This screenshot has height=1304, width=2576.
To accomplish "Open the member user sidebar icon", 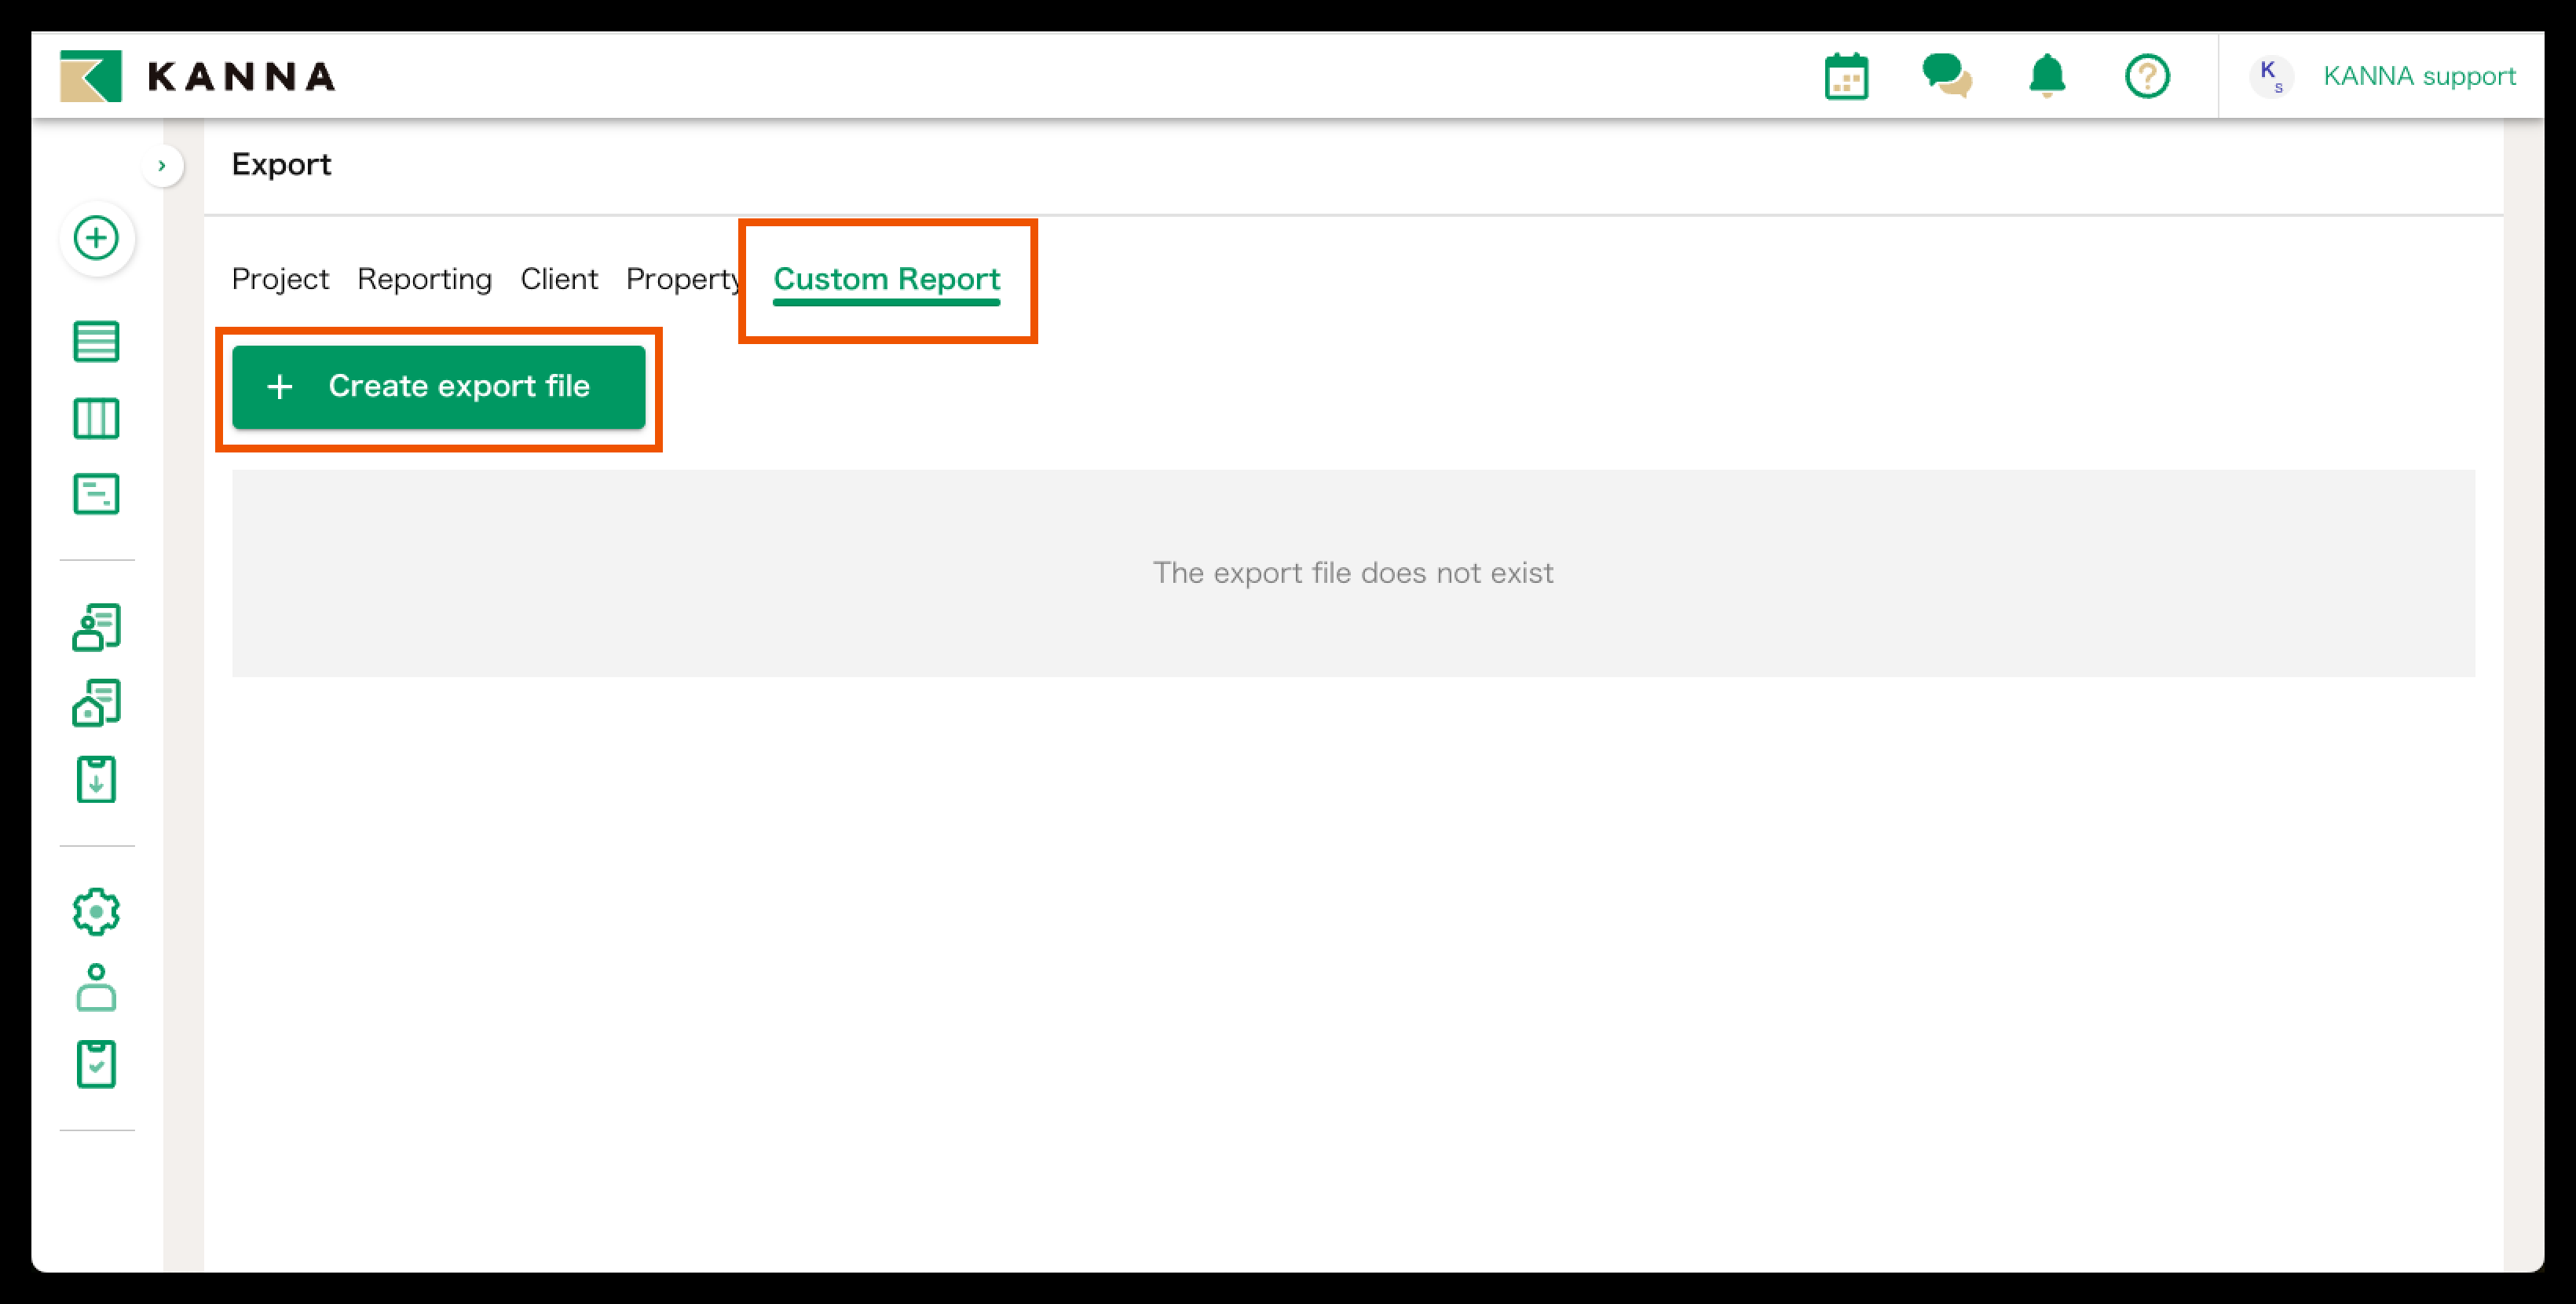I will click(97, 988).
